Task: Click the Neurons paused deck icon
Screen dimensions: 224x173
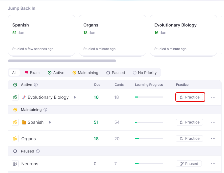Action: click(x=15, y=164)
